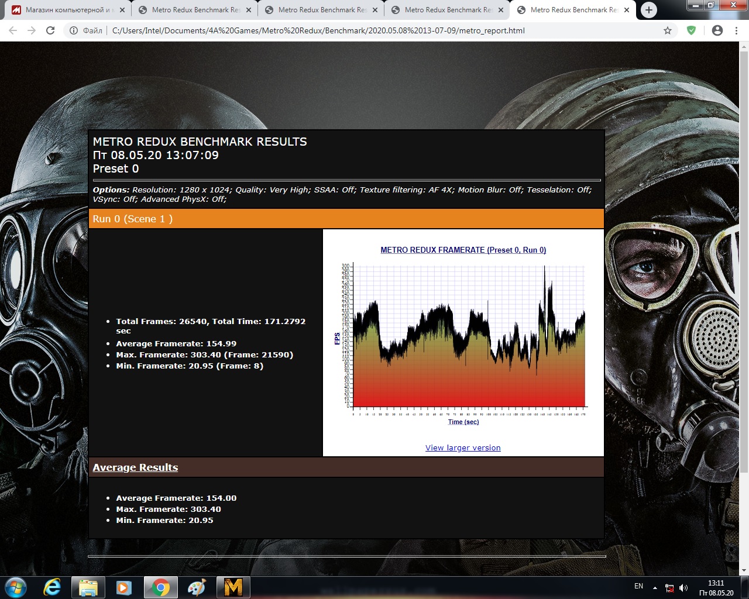Click the 'METRO REDUX BENCHMARK RESULTS' title
This screenshot has width=749, height=599.
[x=200, y=142]
